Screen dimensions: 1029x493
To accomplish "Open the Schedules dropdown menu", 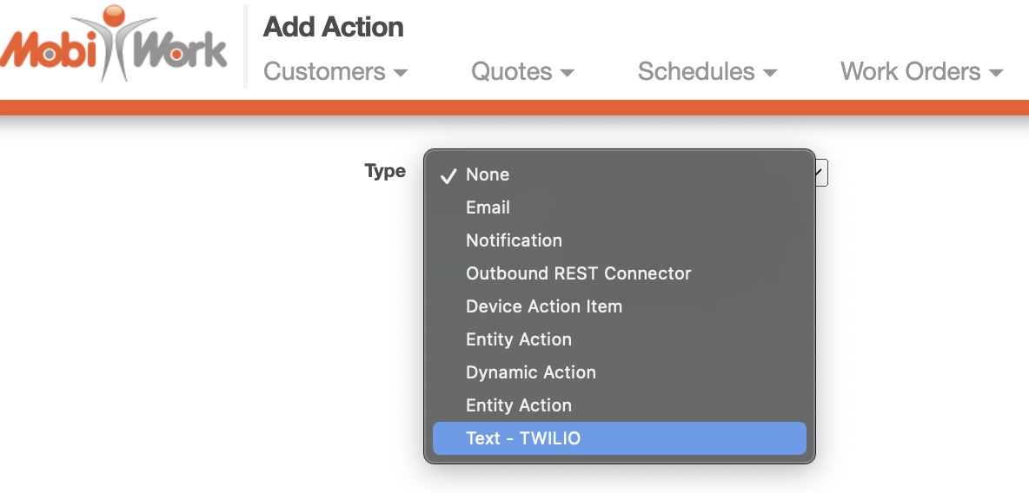I will [707, 72].
